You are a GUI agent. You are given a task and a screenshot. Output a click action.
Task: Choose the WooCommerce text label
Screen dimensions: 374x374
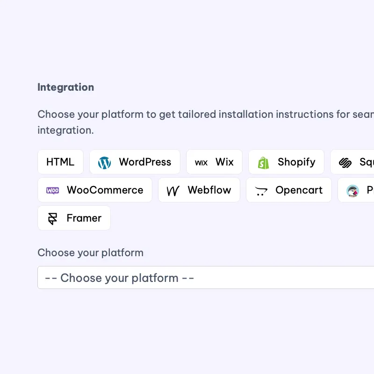coord(105,190)
